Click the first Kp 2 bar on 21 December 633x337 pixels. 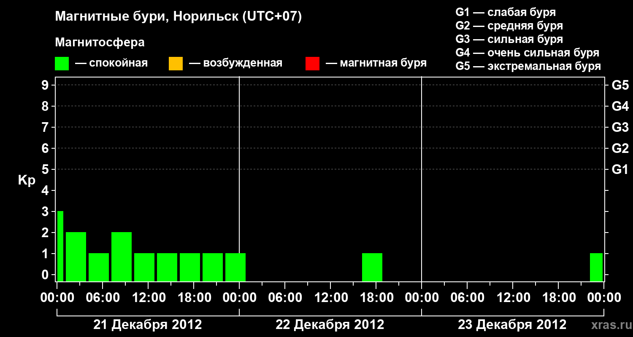pyautogui.click(x=76, y=257)
